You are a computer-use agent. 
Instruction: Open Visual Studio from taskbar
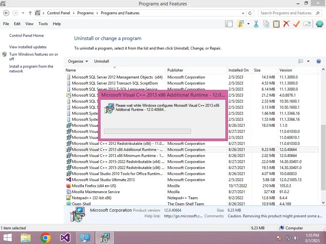65,238
